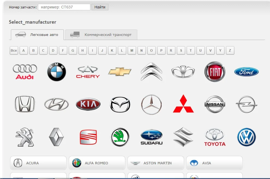Select the Audi manufacturer logo

point(25,72)
